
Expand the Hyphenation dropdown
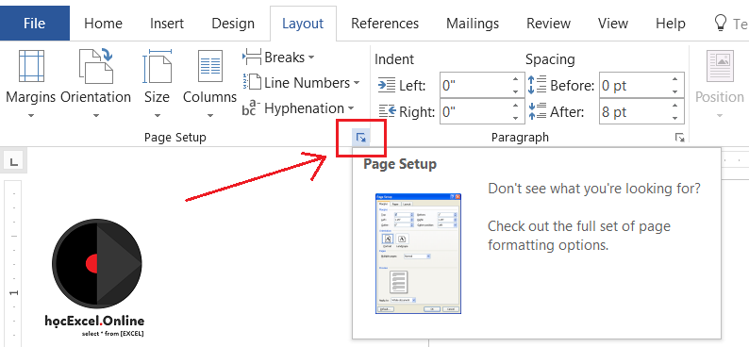click(298, 108)
